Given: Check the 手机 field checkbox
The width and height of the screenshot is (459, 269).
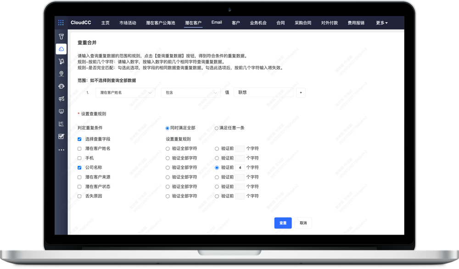Looking at the screenshot, I should [79, 158].
